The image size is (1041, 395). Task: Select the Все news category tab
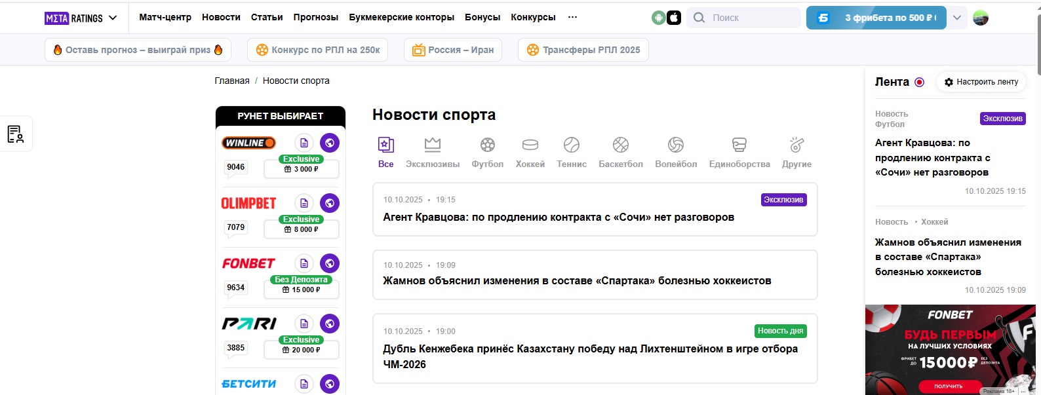[x=386, y=153]
